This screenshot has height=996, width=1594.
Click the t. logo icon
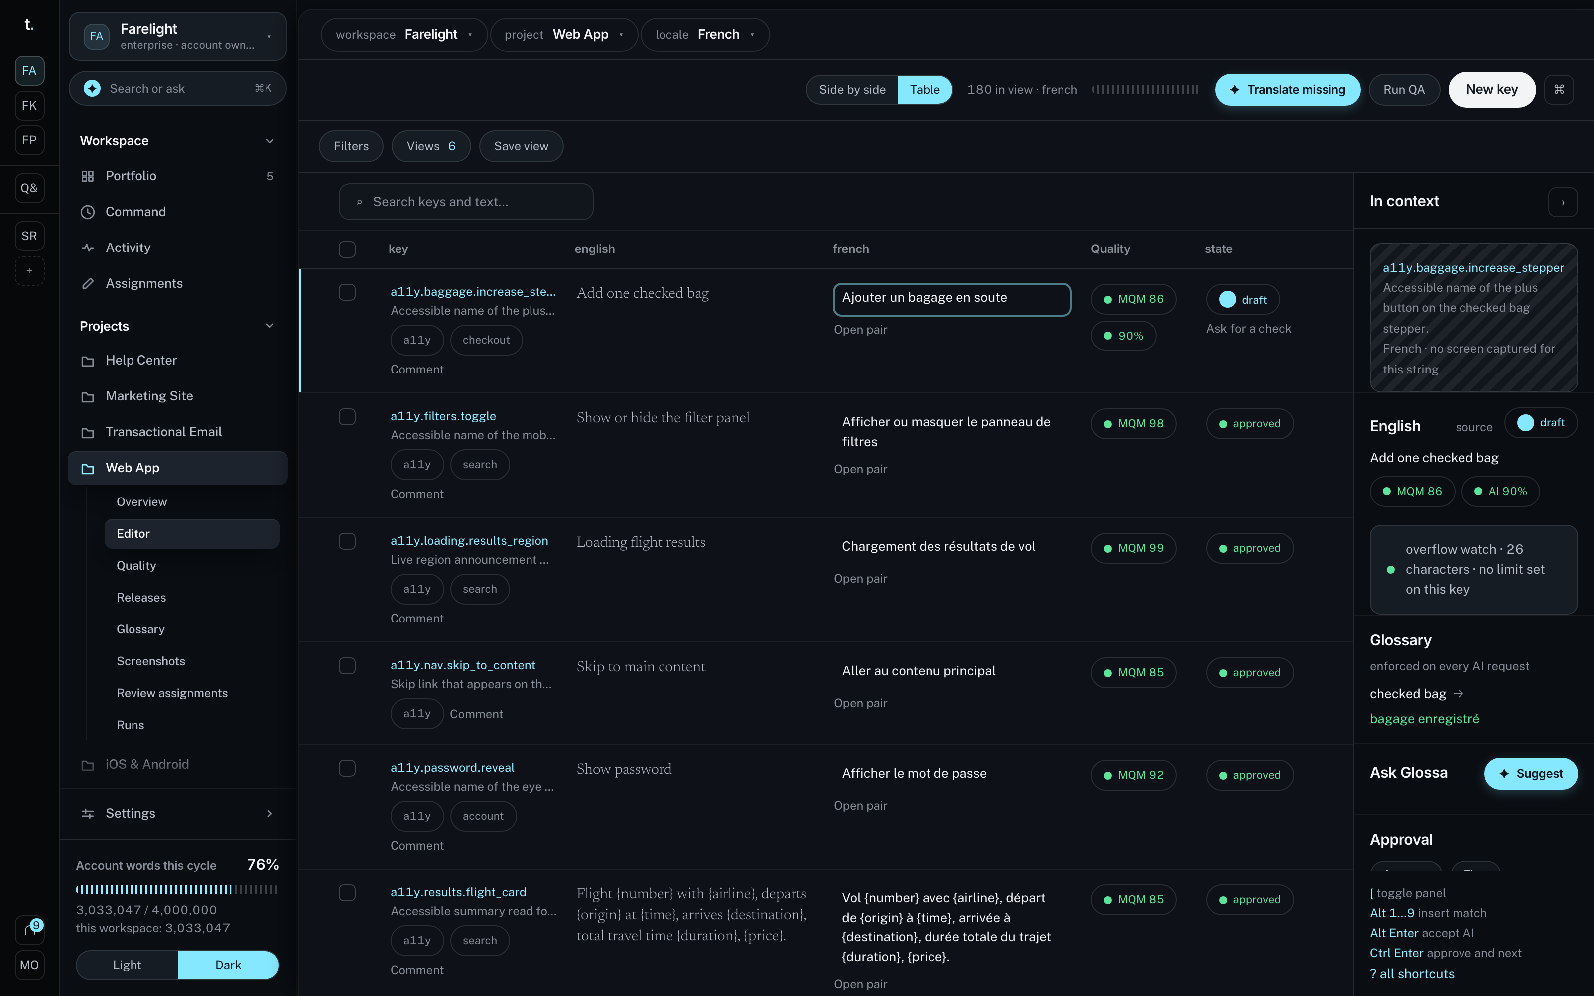(x=29, y=25)
